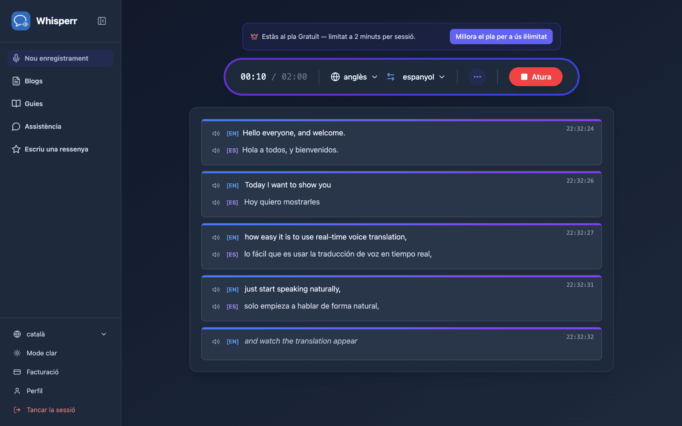
Task: Open Facturació settings
Action: (x=60, y=372)
